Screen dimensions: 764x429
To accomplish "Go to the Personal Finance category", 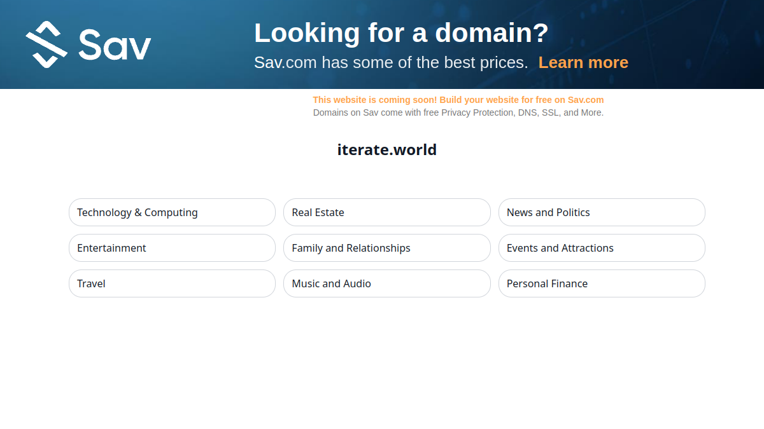I will [602, 283].
